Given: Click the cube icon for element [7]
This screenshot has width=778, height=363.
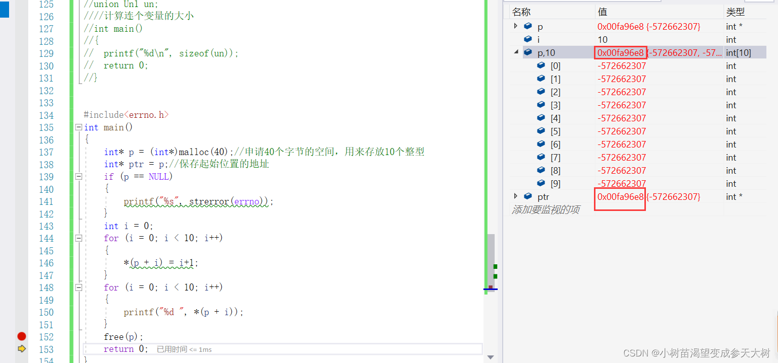Looking at the screenshot, I should [541, 157].
